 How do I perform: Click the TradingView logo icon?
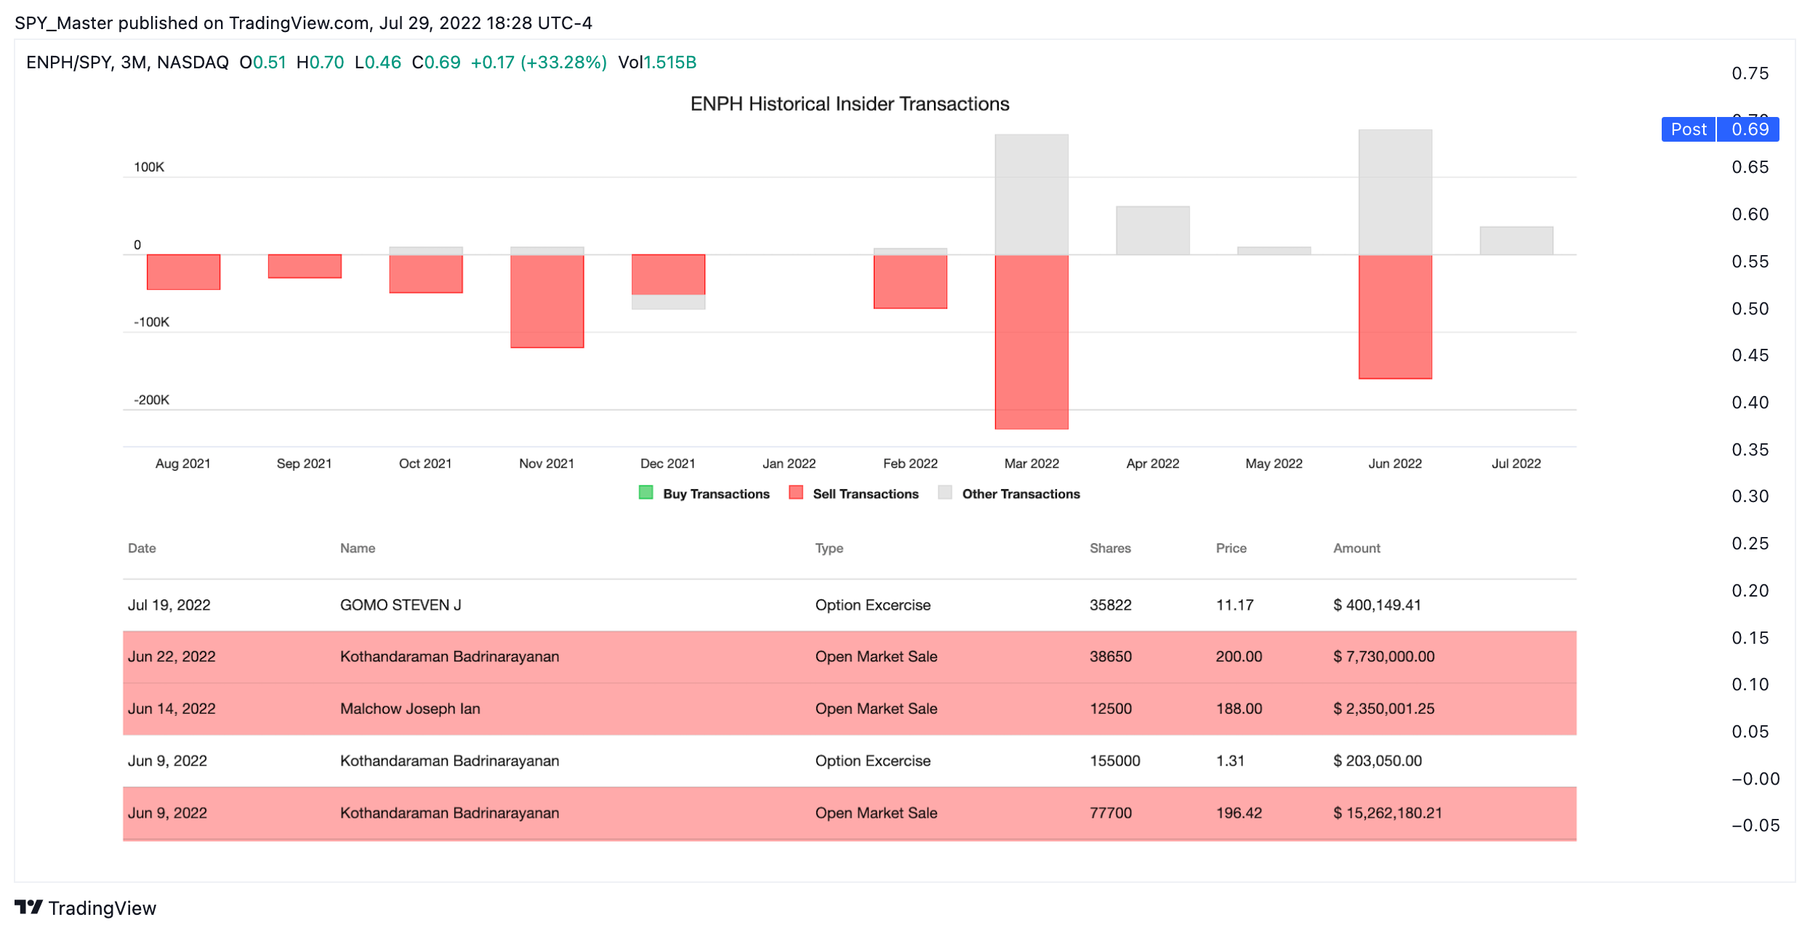pyautogui.click(x=28, y=907)
